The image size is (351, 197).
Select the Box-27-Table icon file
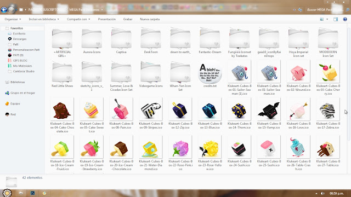pyautogui.click(x=328, y=151)
